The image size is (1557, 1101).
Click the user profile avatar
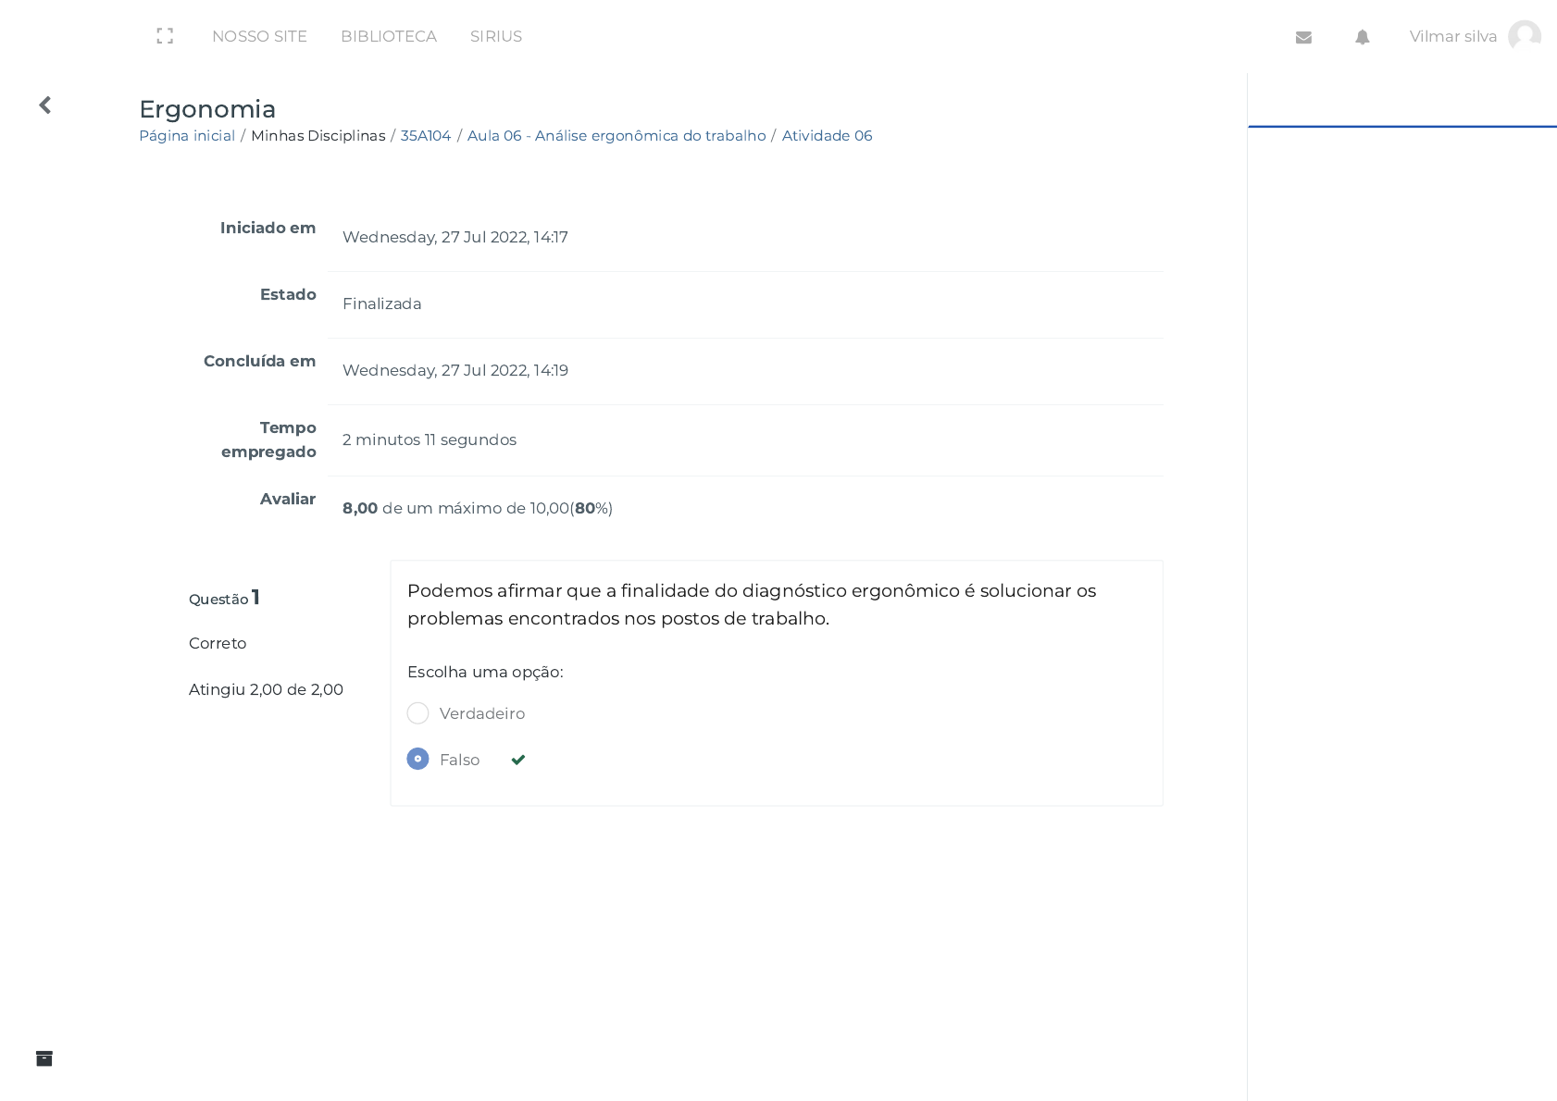click(x=1524, y=36)
